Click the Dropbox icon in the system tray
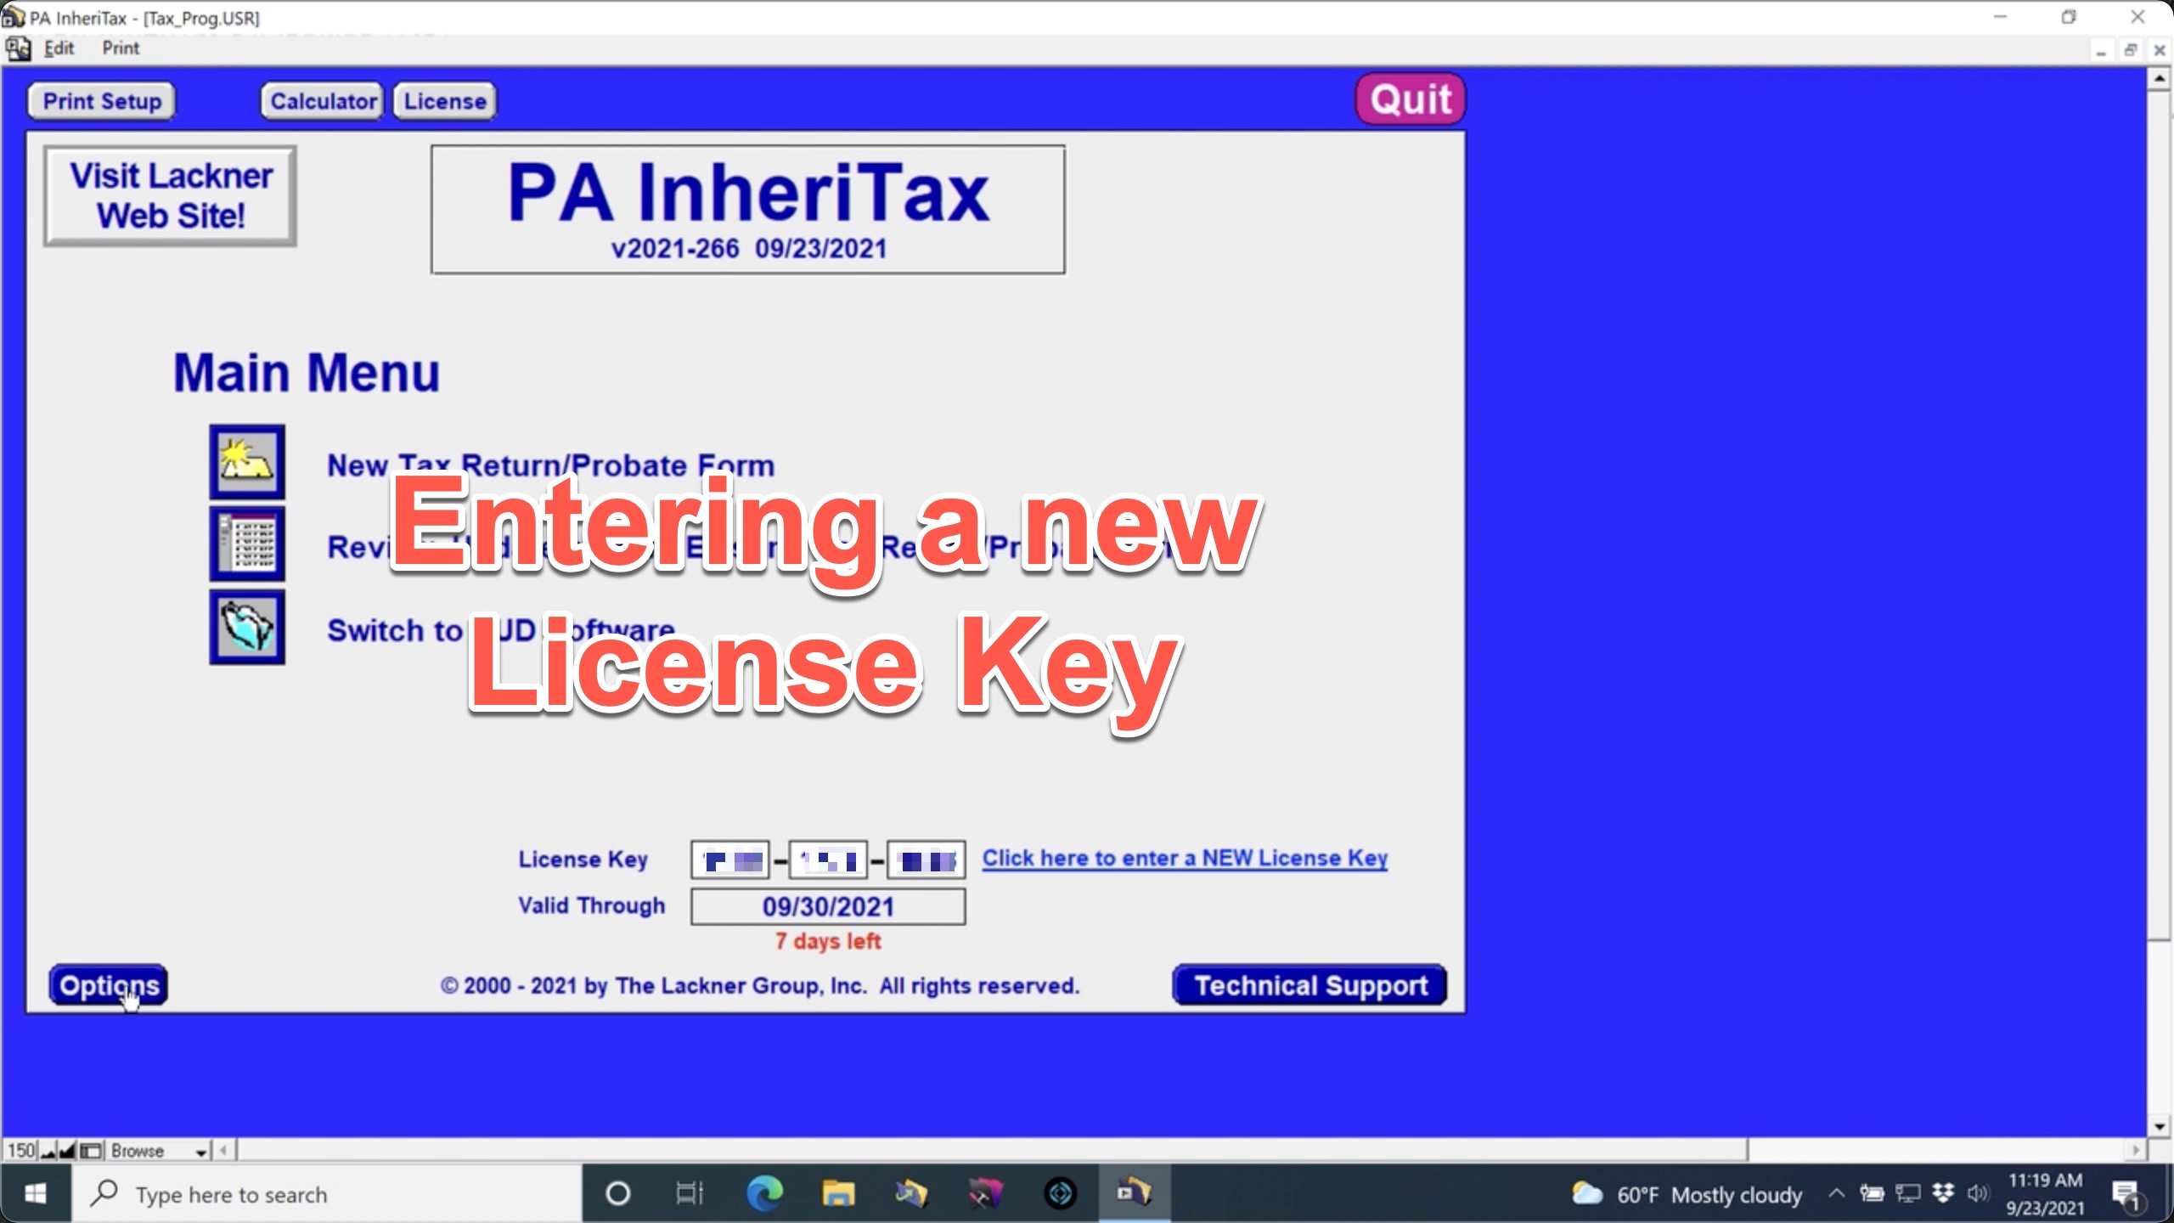 [1943, 1194]
